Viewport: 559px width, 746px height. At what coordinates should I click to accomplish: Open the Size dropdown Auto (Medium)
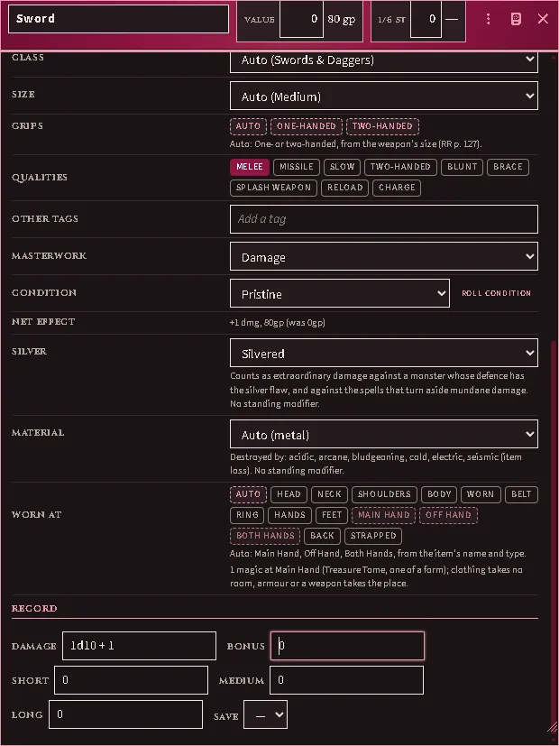click(x=384, y=97)
